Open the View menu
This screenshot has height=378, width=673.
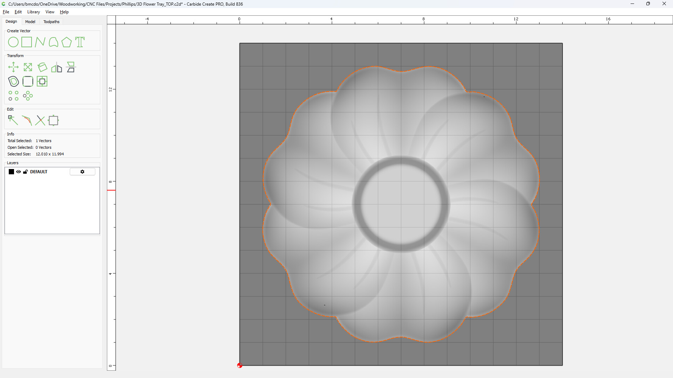pos(50,12)
